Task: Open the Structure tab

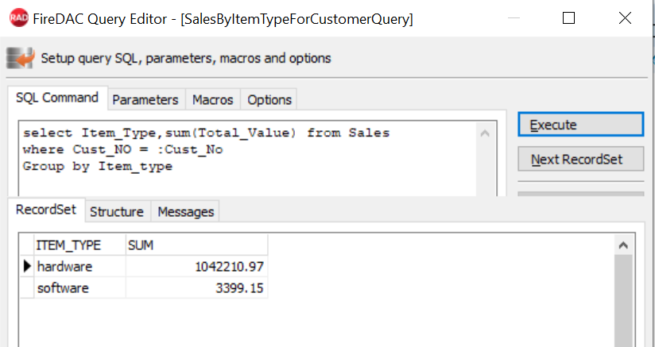Action: tap(117, 211)
